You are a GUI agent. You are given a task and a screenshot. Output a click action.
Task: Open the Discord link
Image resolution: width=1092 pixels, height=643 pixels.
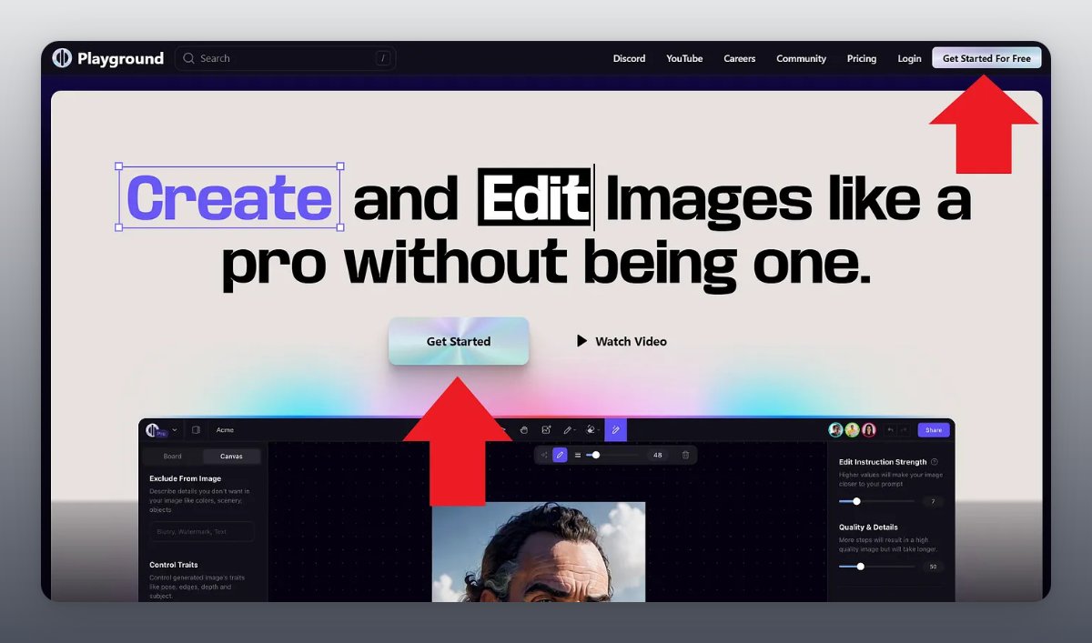pos(629,58)
